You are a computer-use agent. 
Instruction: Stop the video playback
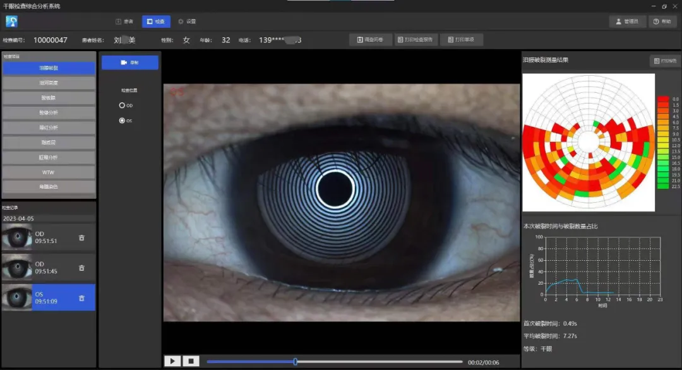(191, 361)
